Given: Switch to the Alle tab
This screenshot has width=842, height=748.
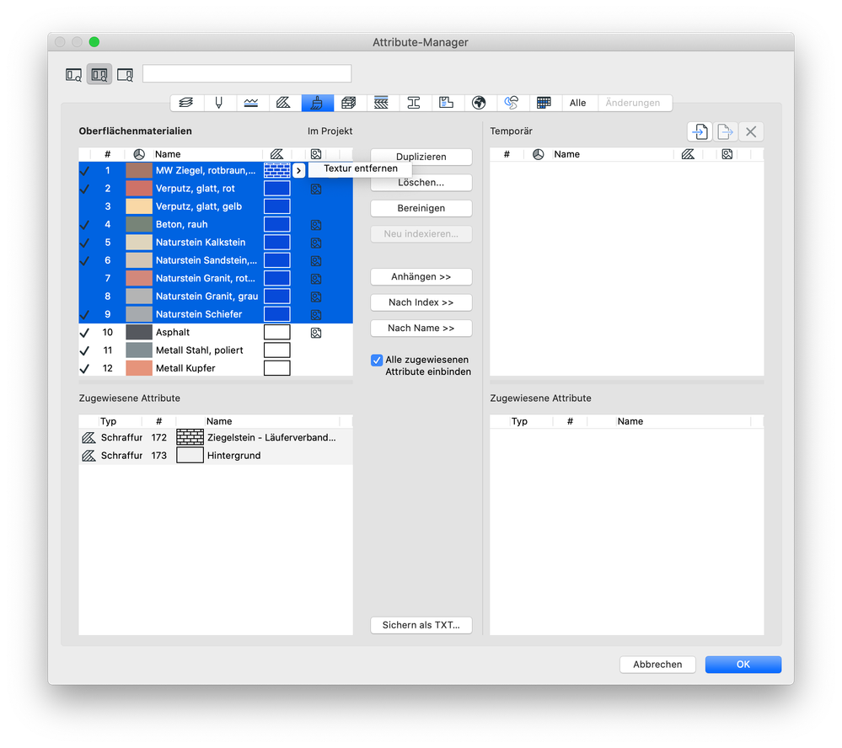Looking at the screenshot, I should coord(578,103).
